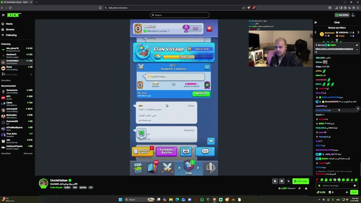Open the Events tab icon
Screen dimensions: 361x203
tap(210, 168)
